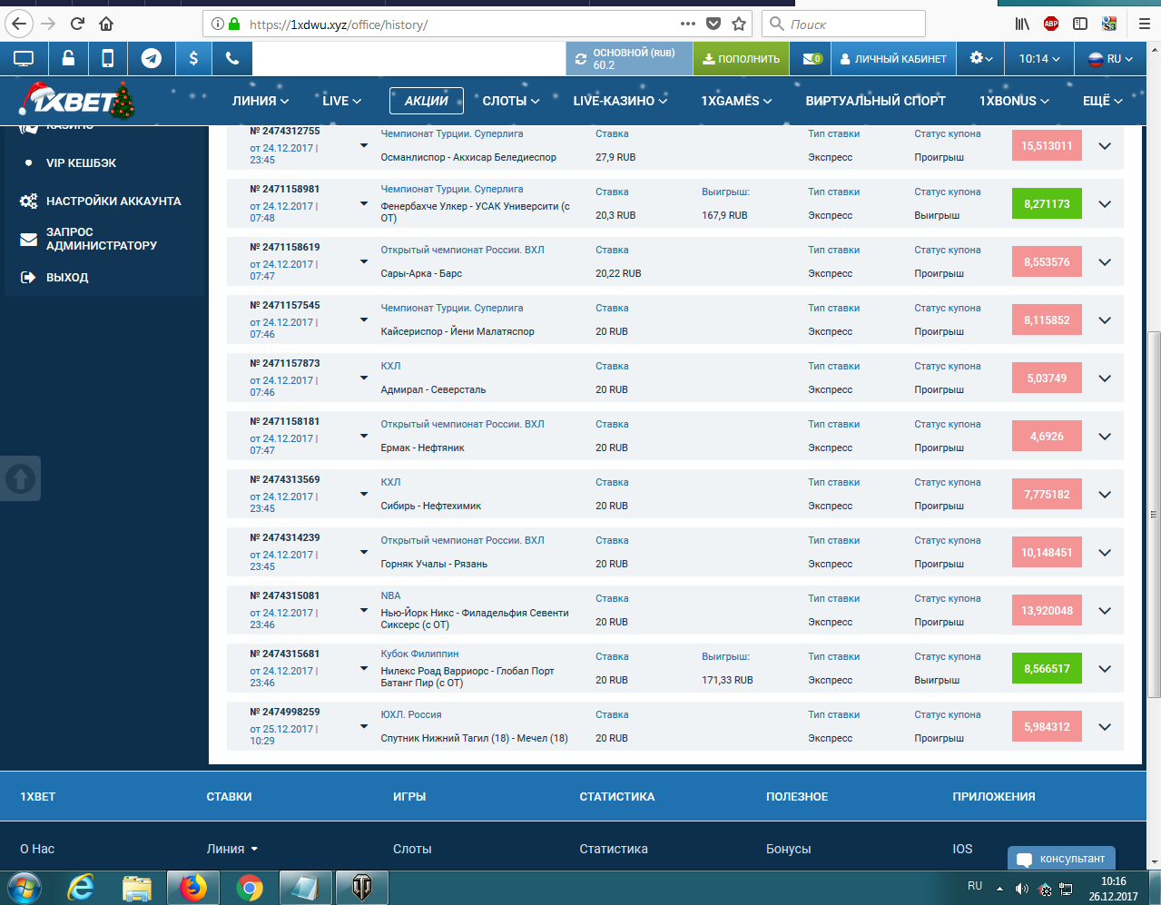Click the padlock icon in top bar
This screenshot has height=905, width=1161.
click(68, 59)
